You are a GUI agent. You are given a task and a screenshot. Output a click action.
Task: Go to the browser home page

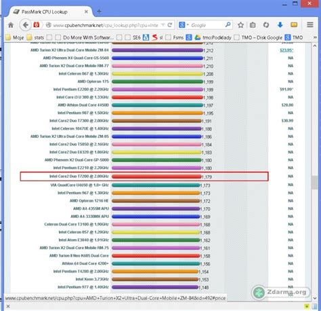point(11,25)
